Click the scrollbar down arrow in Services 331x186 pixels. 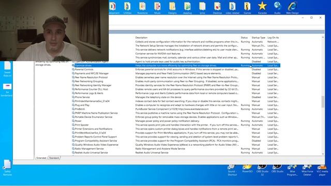coord(323,154)
